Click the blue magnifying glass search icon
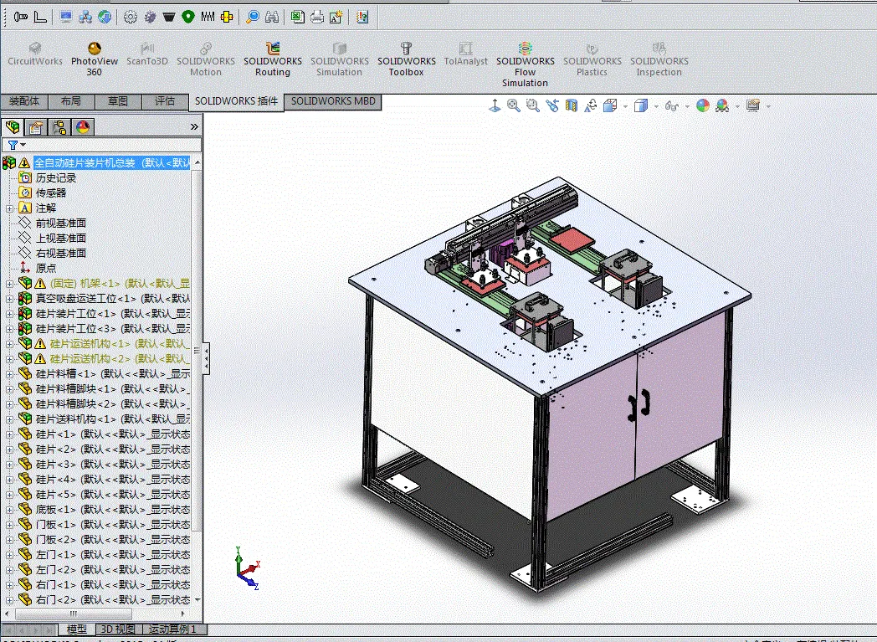877x642 pixels. pos(253,18)
